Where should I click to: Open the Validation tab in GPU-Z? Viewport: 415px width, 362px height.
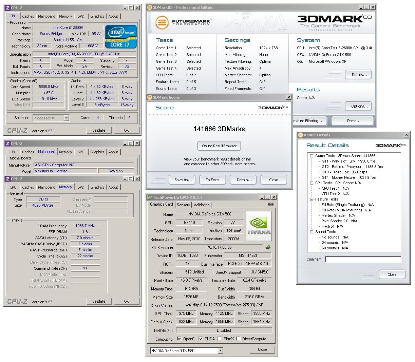pyautogui.click(x=202, y=205)
